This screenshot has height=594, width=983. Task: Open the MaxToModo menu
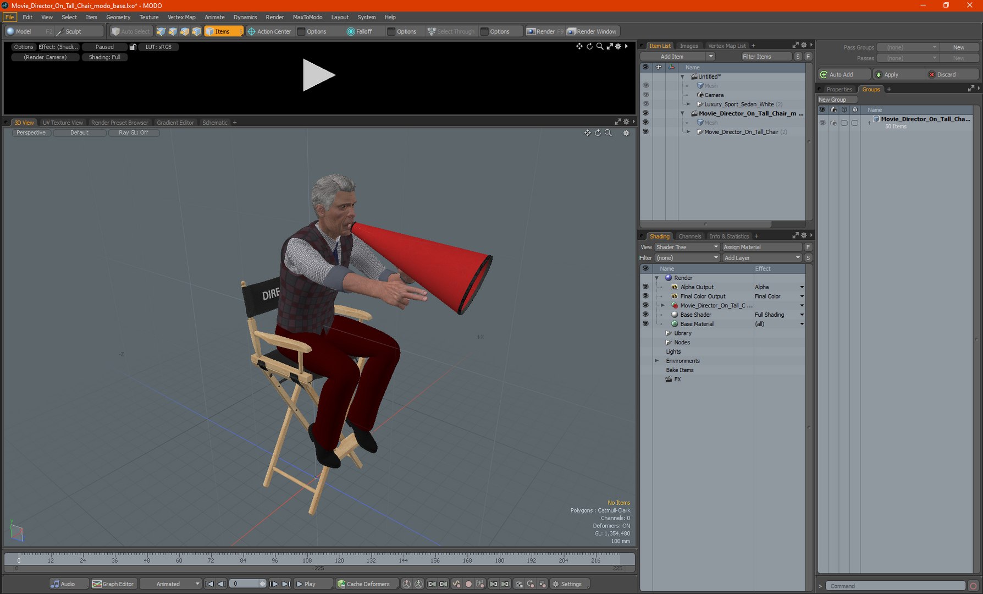tap(307, 17)
